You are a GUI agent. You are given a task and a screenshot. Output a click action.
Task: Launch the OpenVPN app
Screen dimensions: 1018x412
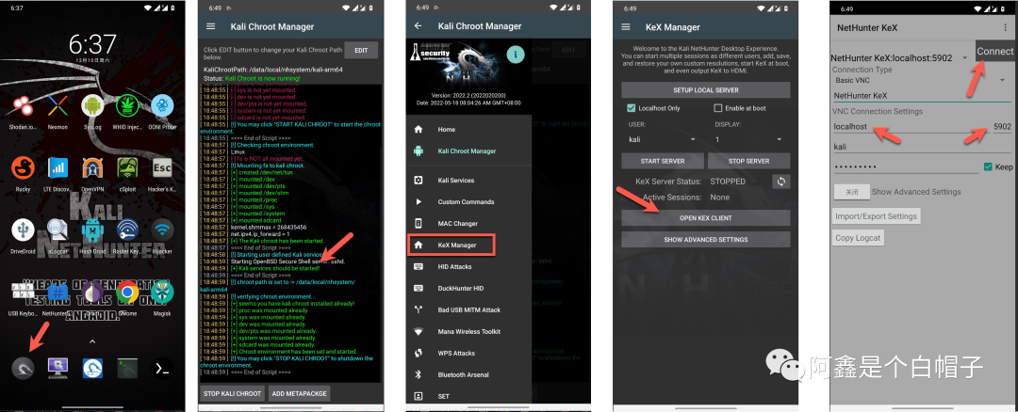click(x=92, y=167)
